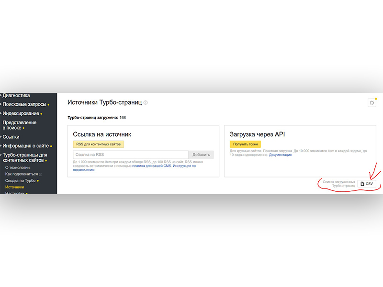
Task: Select the RSS для контентных сайтов button
Action: click(99, 144)
